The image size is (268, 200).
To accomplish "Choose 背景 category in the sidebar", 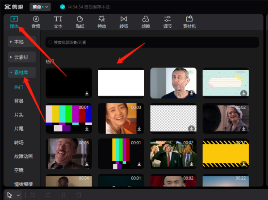I will (19, 101).
